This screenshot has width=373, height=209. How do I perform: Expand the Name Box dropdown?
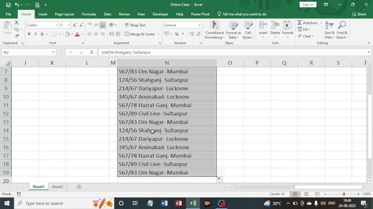pos(53,52)
